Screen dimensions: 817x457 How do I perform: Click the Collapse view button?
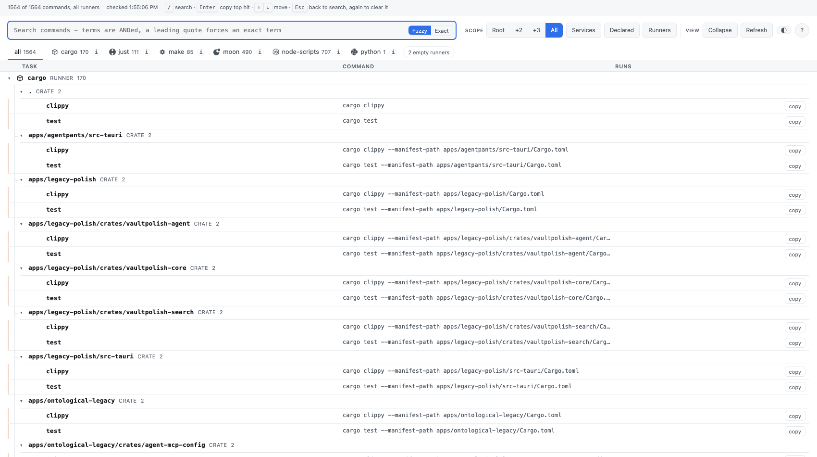pos(720,30)
